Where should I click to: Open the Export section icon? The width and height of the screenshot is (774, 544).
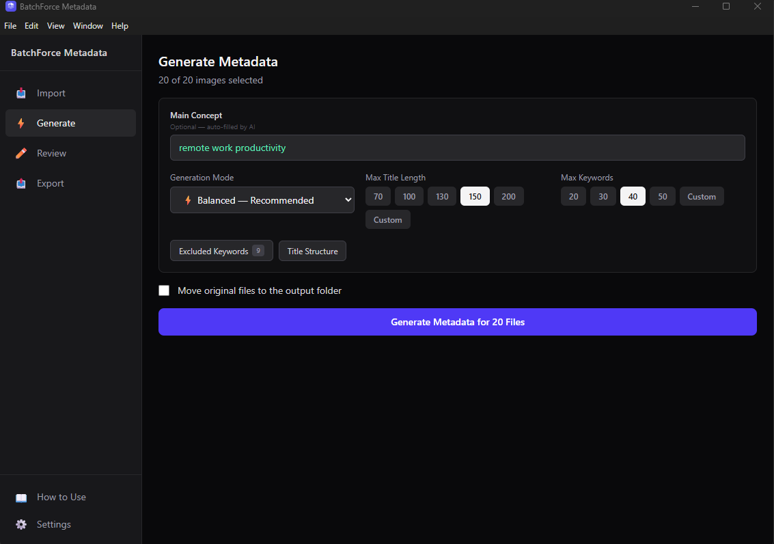coord(21,183)
